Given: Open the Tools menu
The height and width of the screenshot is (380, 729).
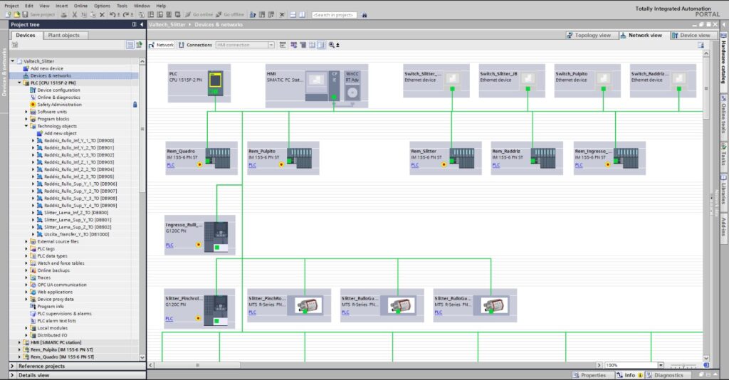Looking at the screenshot, I should [x=122, y=6].
